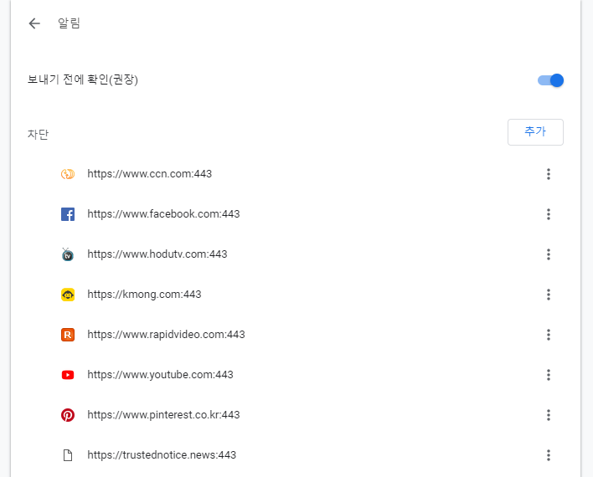The image size is (593, 477).
Task: Click the Pinterest site favicon
Action: [x=68, y=415]
